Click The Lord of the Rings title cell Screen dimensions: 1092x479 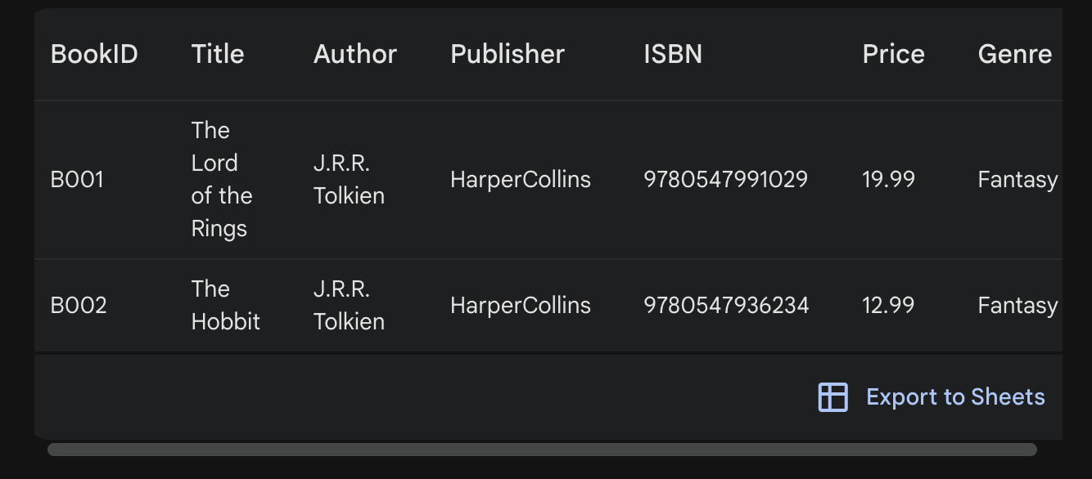(x=221, y=180)
